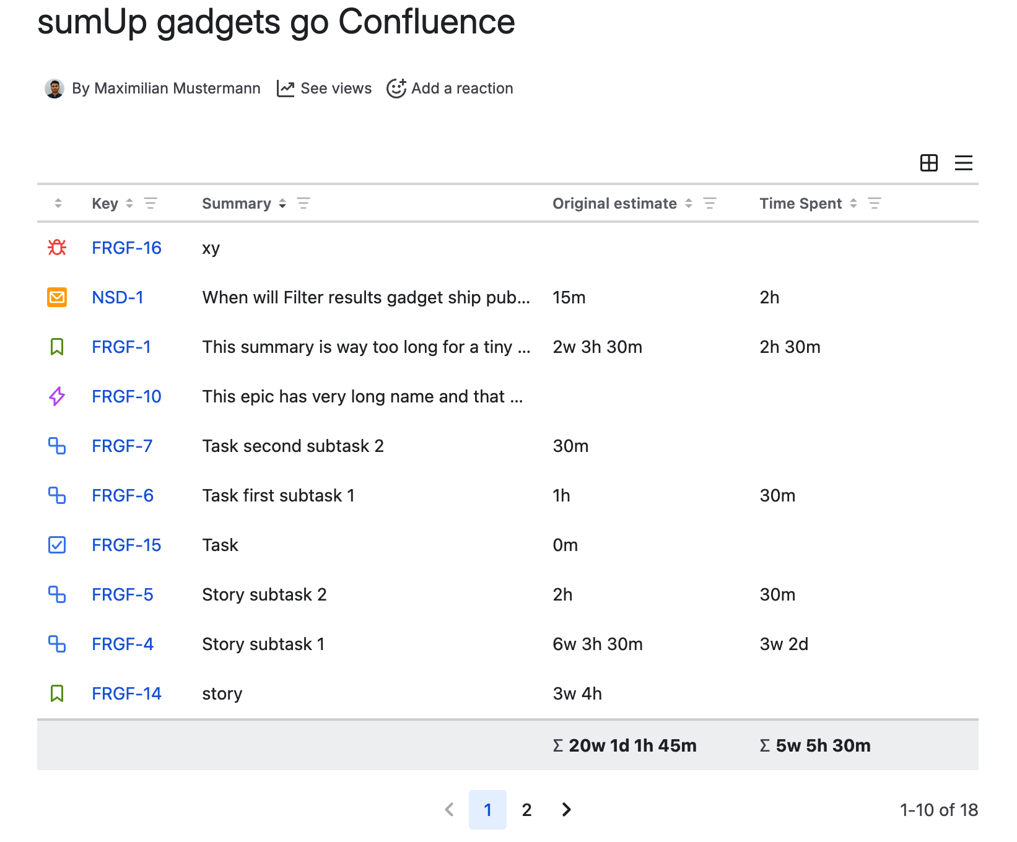Open issue FRGF-4
The height and width of the screenshot is (842, 1017).
(x=123, y=644)
